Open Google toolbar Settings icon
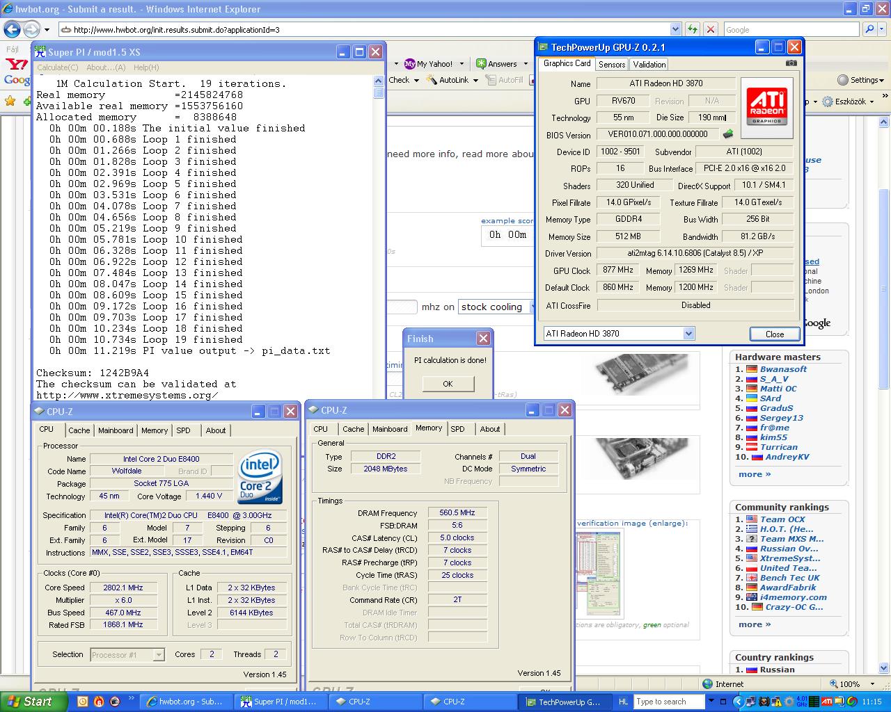 coord(843,80)
